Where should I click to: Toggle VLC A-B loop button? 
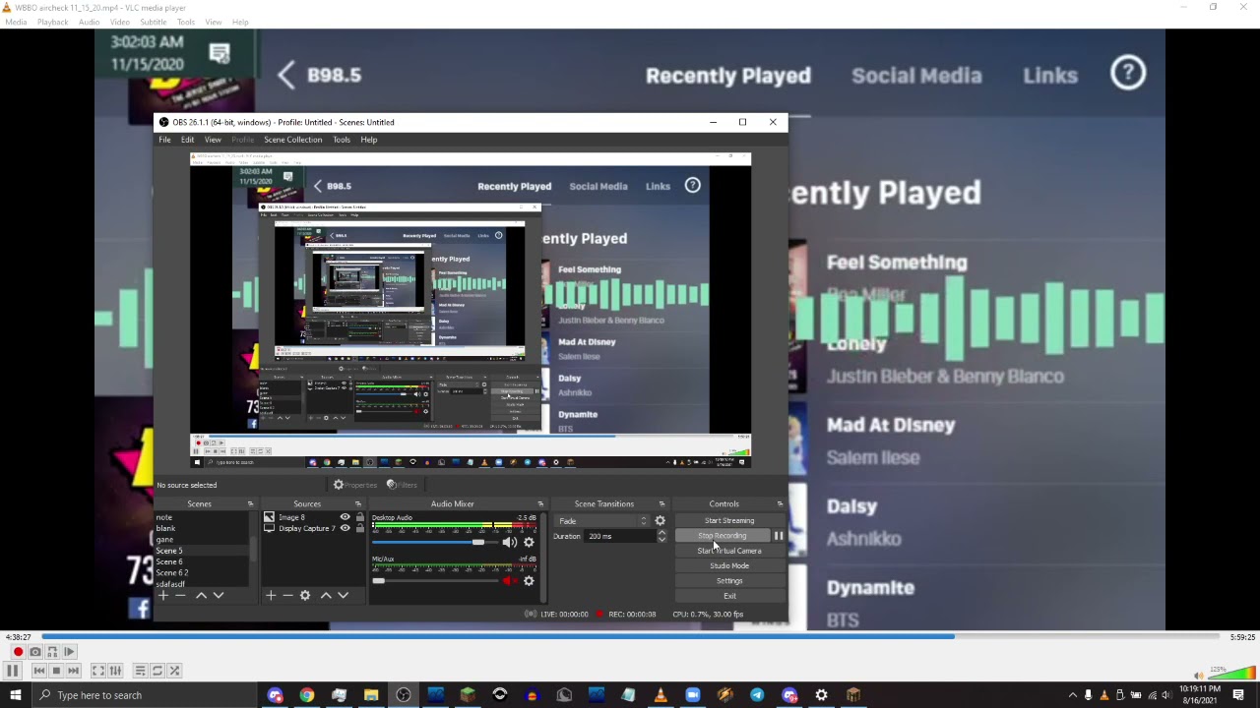(52, 652)
